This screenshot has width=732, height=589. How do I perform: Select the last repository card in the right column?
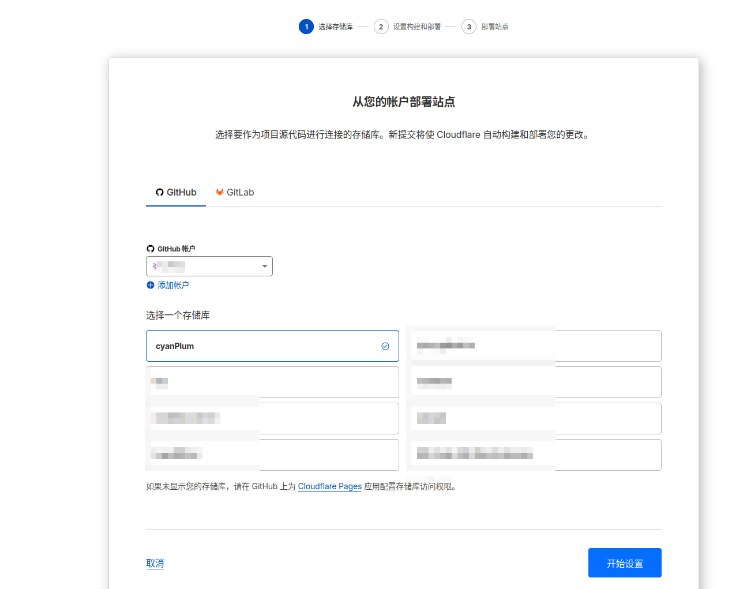click(x=534, y=455)
